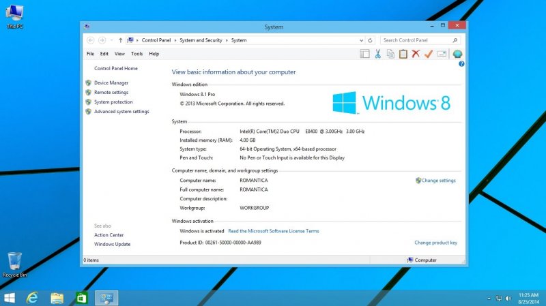The image size is (546, 306).
Task: Click the Product ID 00261-50000-00000-AA989 text
Action: click(220, 243)
